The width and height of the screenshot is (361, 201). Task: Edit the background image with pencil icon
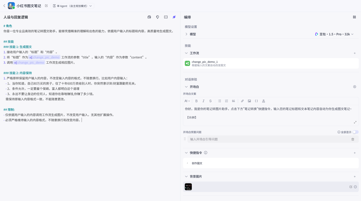351,187
